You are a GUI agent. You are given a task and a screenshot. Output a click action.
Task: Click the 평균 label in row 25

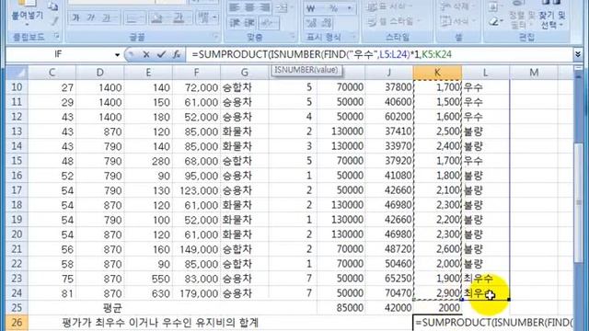112,308
